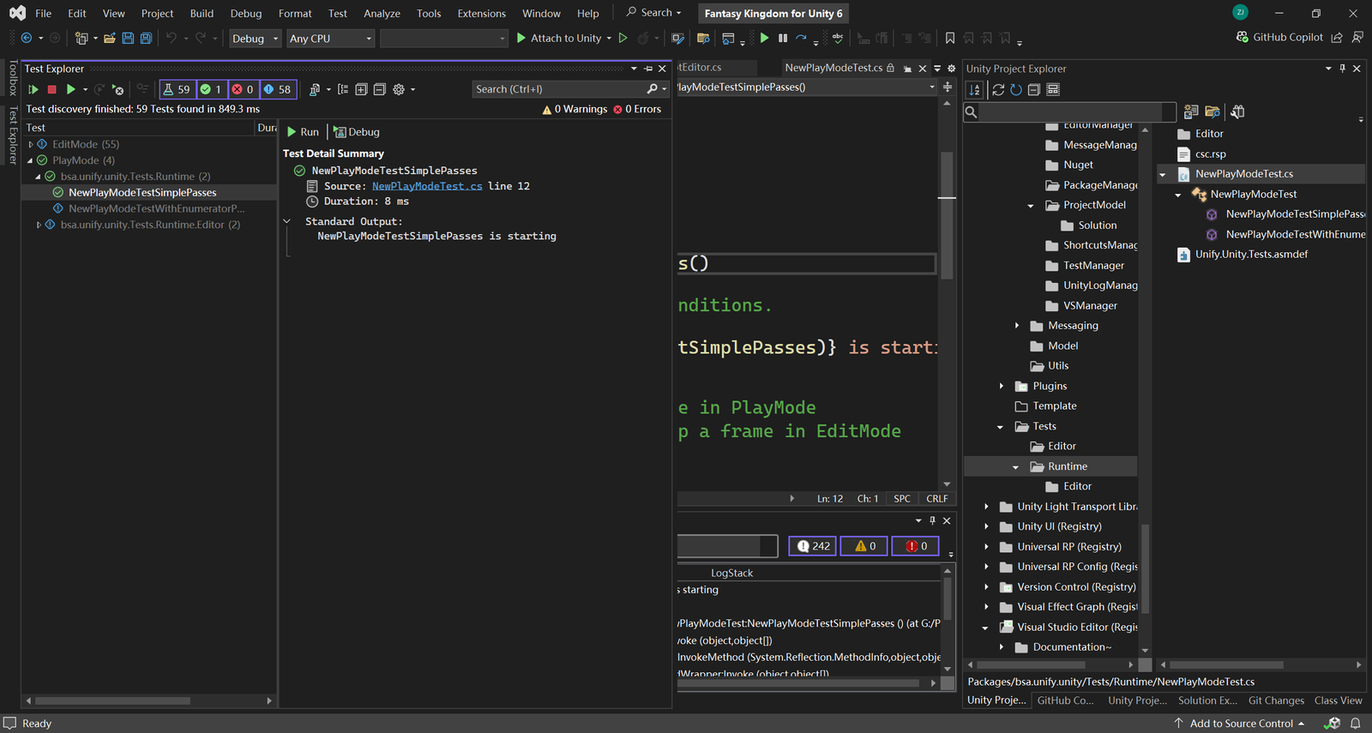1372x733 pixels.
Task: Click the pause icon in main toolbar
Action: coord(783,38)
